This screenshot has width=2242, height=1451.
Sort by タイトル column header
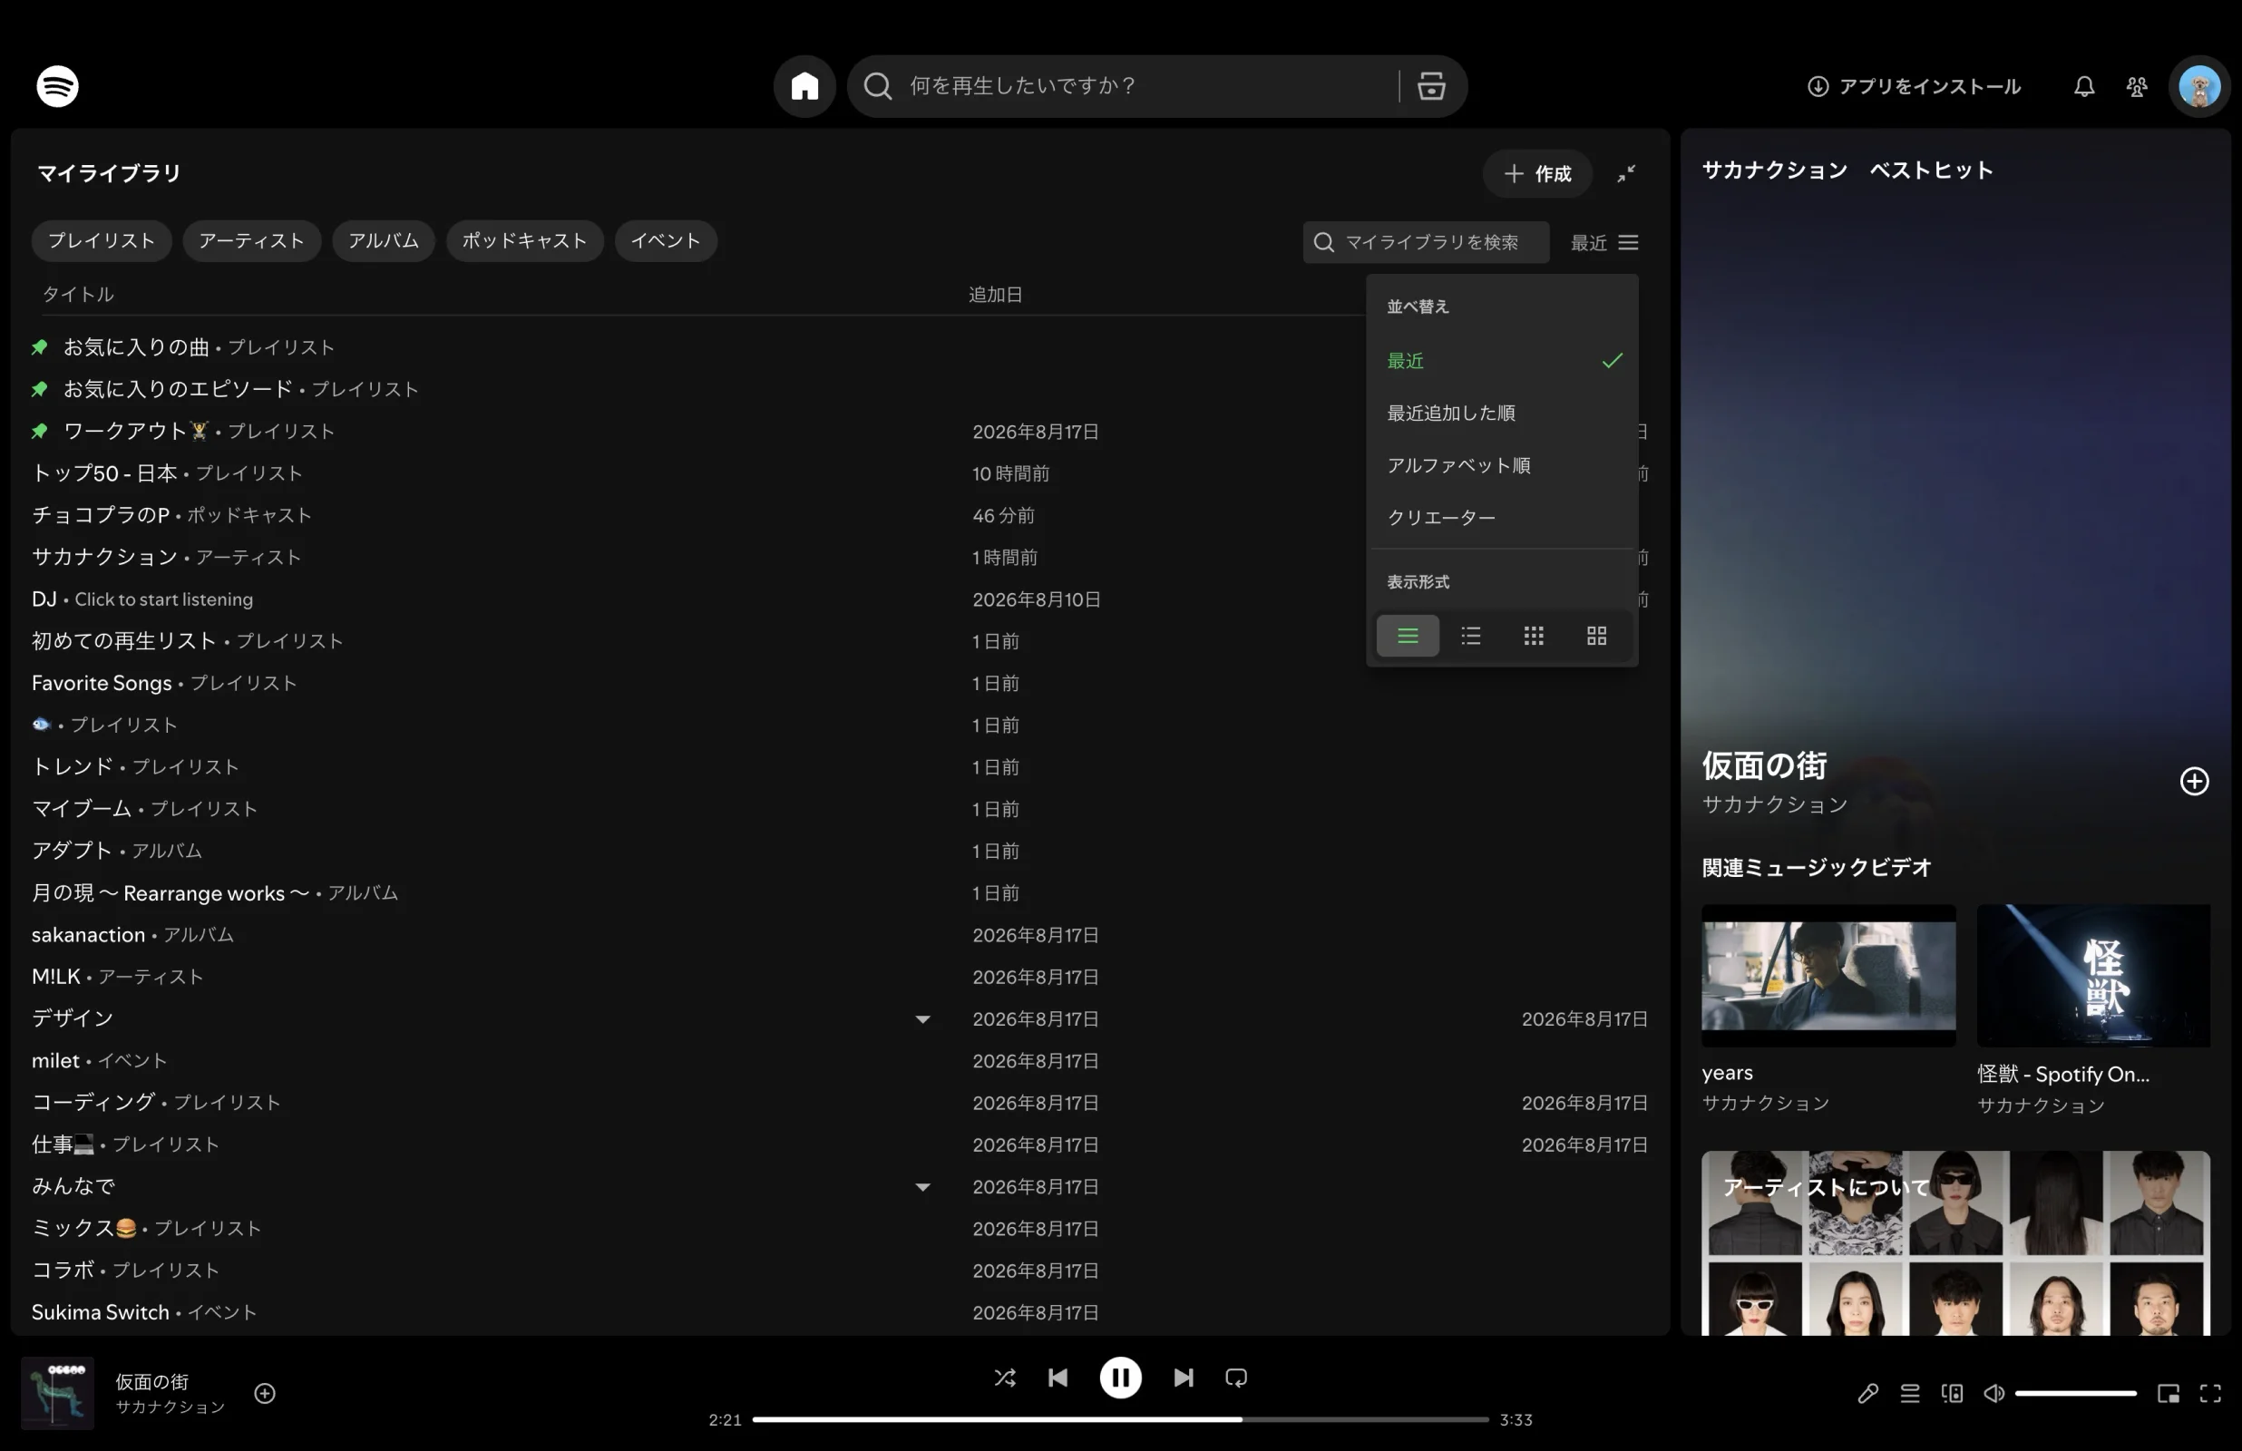pos(78,294)
